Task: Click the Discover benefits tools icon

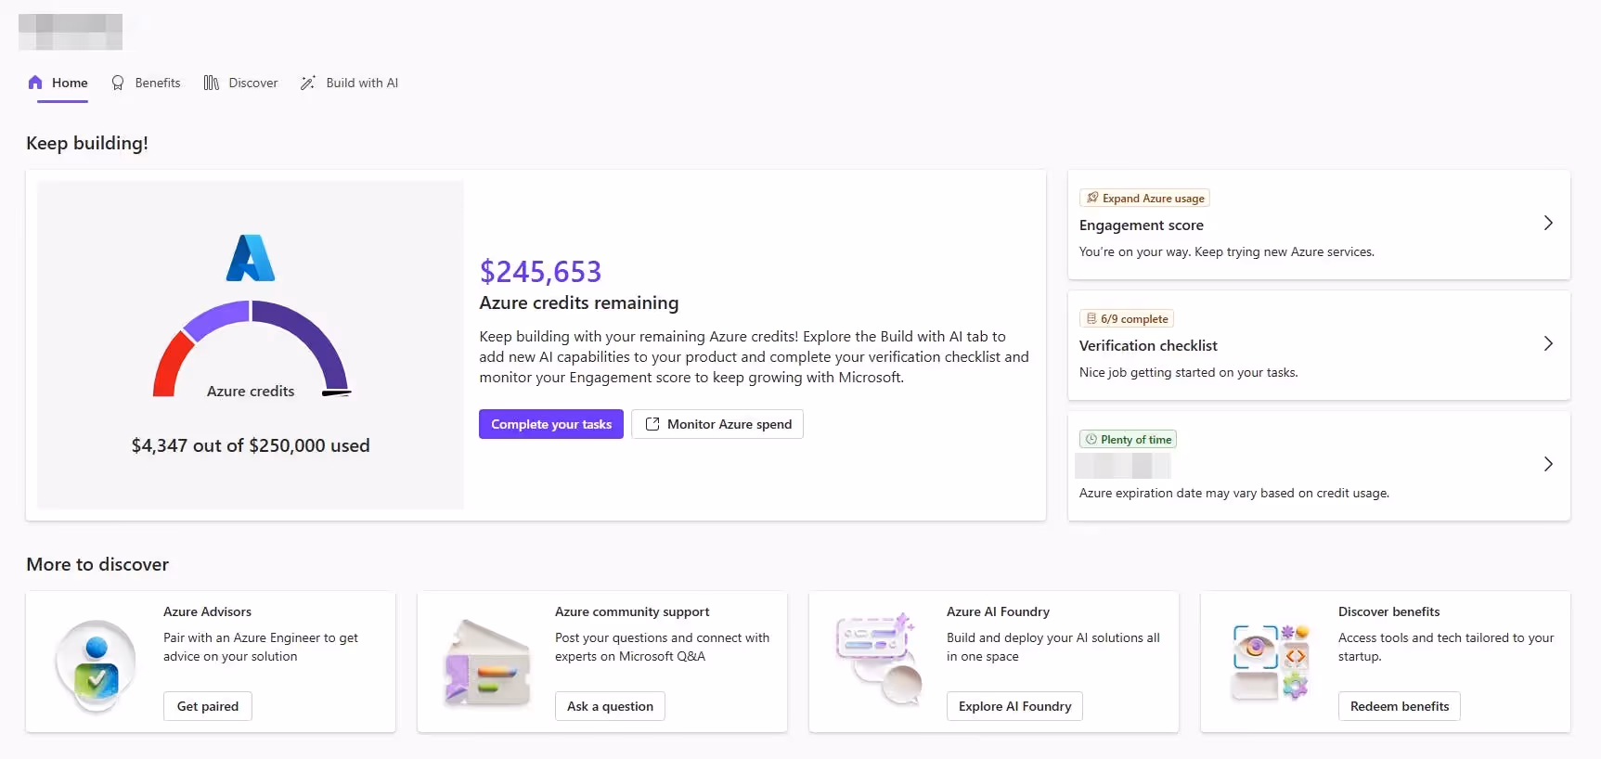Action: (x=1270, y=662)
